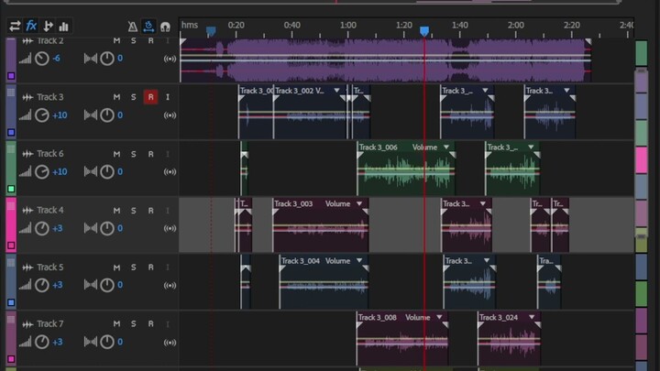
Task: Enable input monitoring on Track 3
Action: point(168,97)
